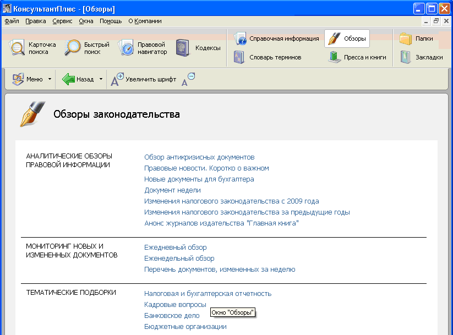Open Новые документы для бухгалтера link
Image resolution: width=453 pixels, height=335 pixels.
pyautogui.click(x=199, y=179)
